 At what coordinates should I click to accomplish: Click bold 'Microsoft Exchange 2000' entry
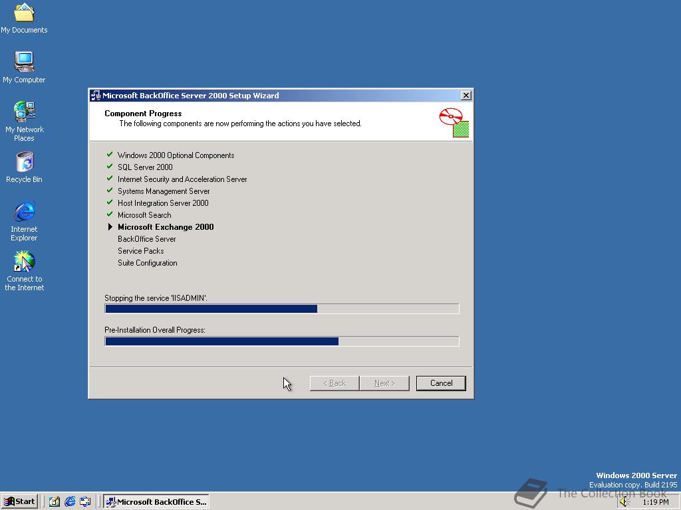click(x=166, y=227)
